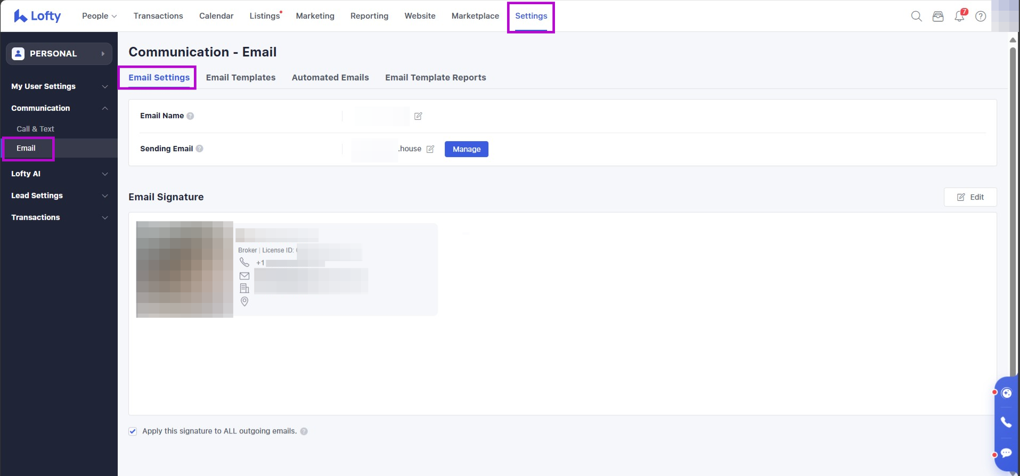Click the Lofty logo
The height and width of the screenshot is (476, 1020).
point(37,16)
